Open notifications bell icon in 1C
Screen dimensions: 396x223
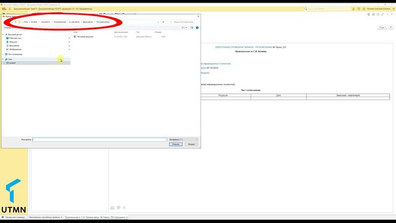[353, 9]
